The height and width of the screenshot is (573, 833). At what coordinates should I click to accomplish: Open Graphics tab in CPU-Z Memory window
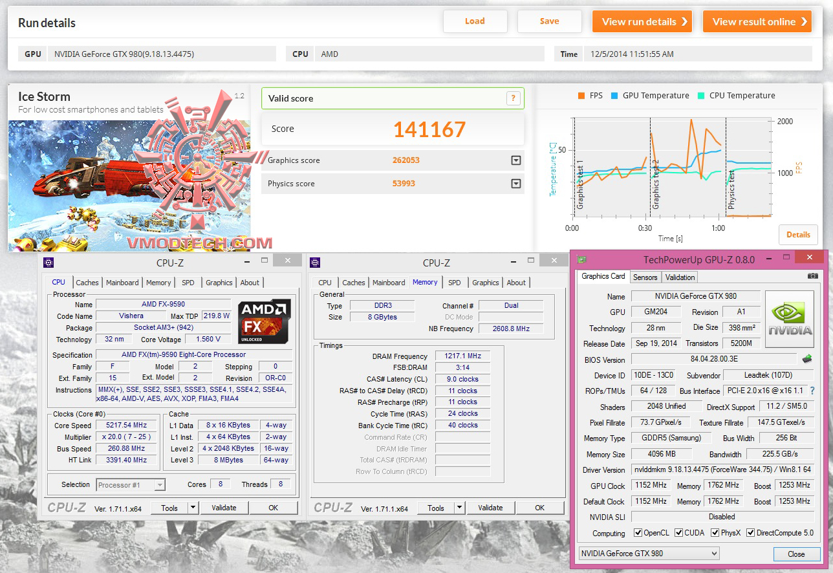pos(486,283)
